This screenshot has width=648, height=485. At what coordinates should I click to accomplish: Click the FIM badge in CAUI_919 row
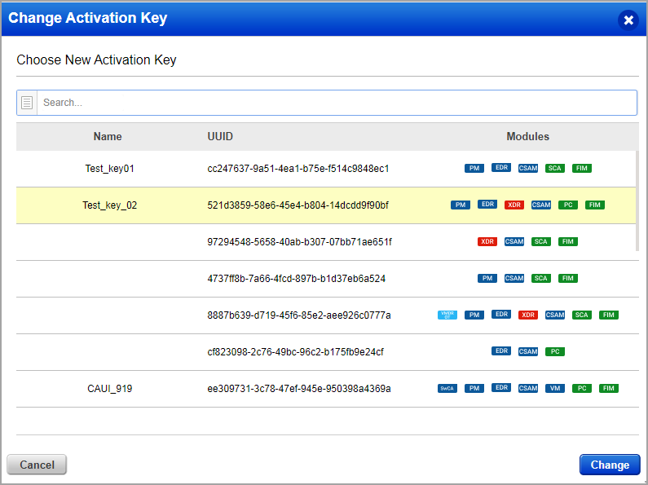608,388
